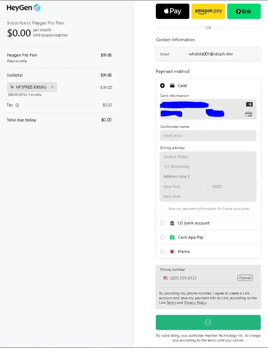Screen dimensions: 268x348
Task: Open the United States country dropdown
Action: (x=208, y=157)
